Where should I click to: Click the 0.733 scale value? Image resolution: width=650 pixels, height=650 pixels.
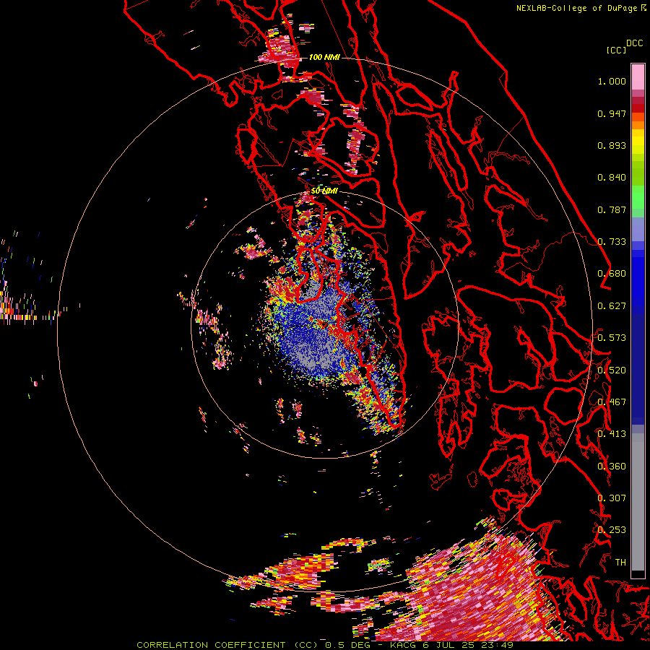coord(612,242)
